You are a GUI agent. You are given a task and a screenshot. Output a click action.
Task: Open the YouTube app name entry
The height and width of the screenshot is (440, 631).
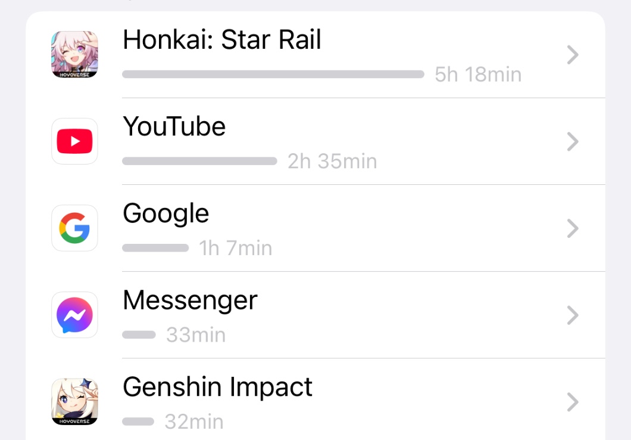coord(174,126)
